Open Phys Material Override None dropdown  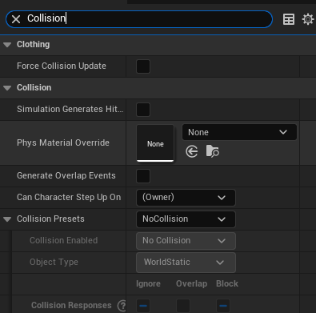(239, 132)
